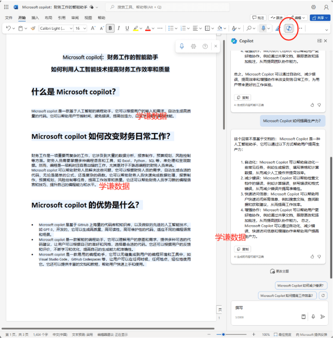Open more ribbon commands ellipsis
The height and width of the screenshot is (338, 333).
pyautogui.click(x=300, y=28)
